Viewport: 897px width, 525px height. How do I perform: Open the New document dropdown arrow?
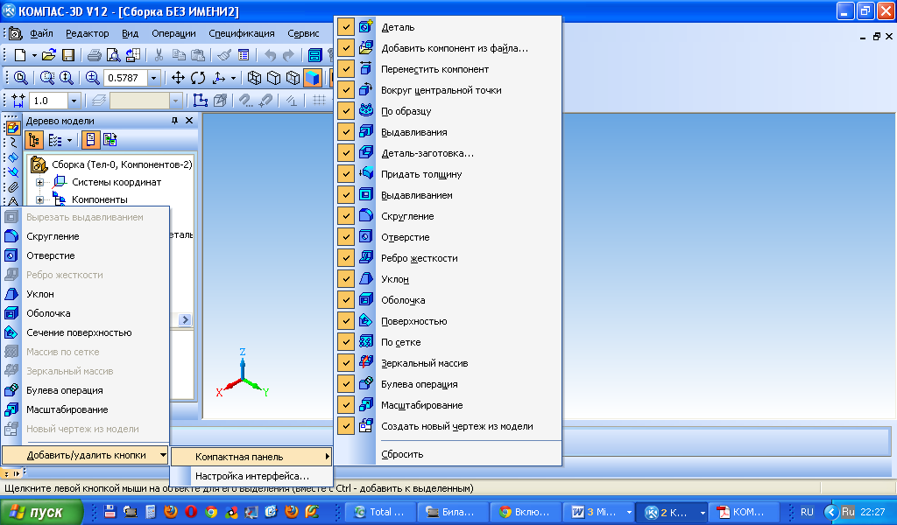[34, 55]
